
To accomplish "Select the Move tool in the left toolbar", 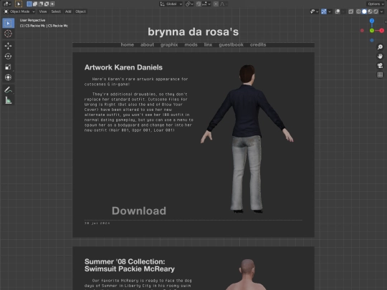I will [8, 46].
